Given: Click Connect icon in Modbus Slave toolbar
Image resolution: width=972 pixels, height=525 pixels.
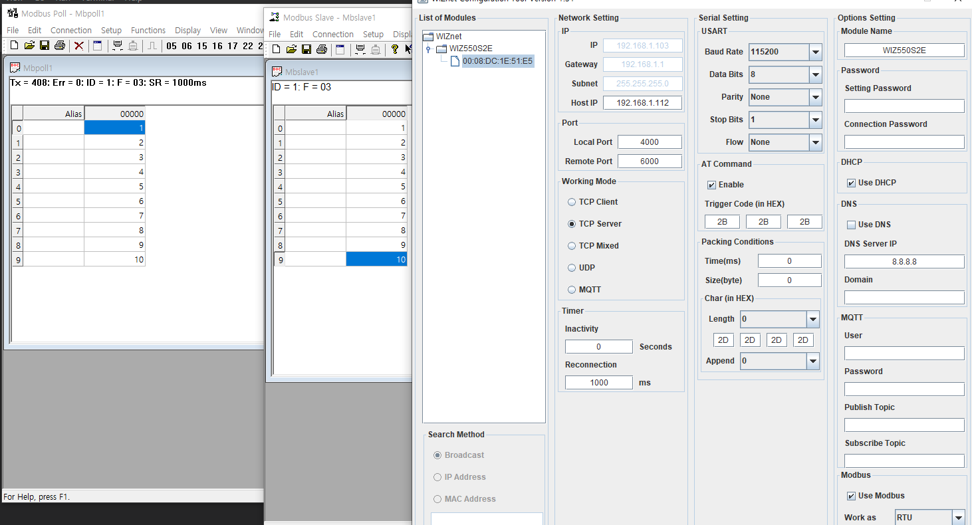Looking at the screenshot, I should click(x=360, y=49).
